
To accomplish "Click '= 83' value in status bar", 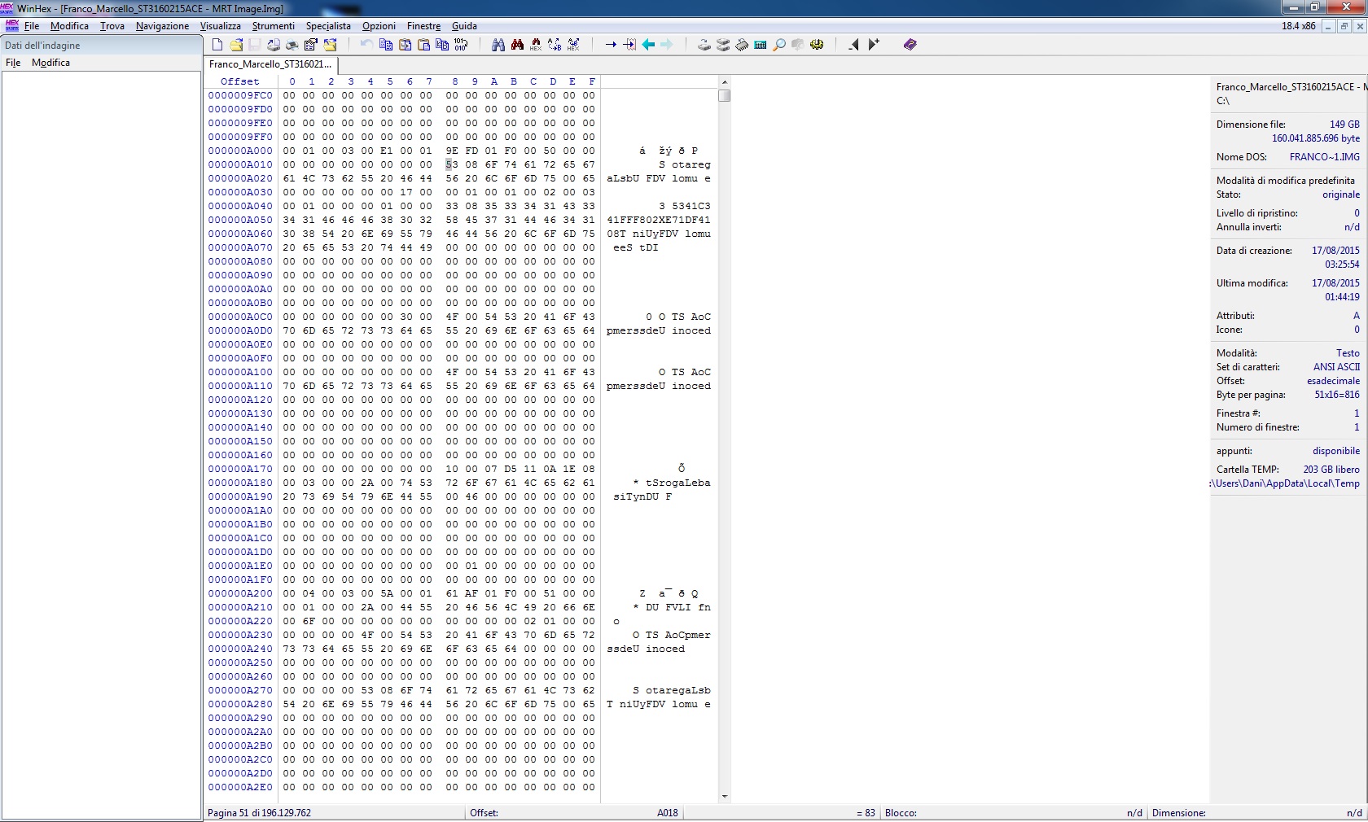I will pos(866,813).
